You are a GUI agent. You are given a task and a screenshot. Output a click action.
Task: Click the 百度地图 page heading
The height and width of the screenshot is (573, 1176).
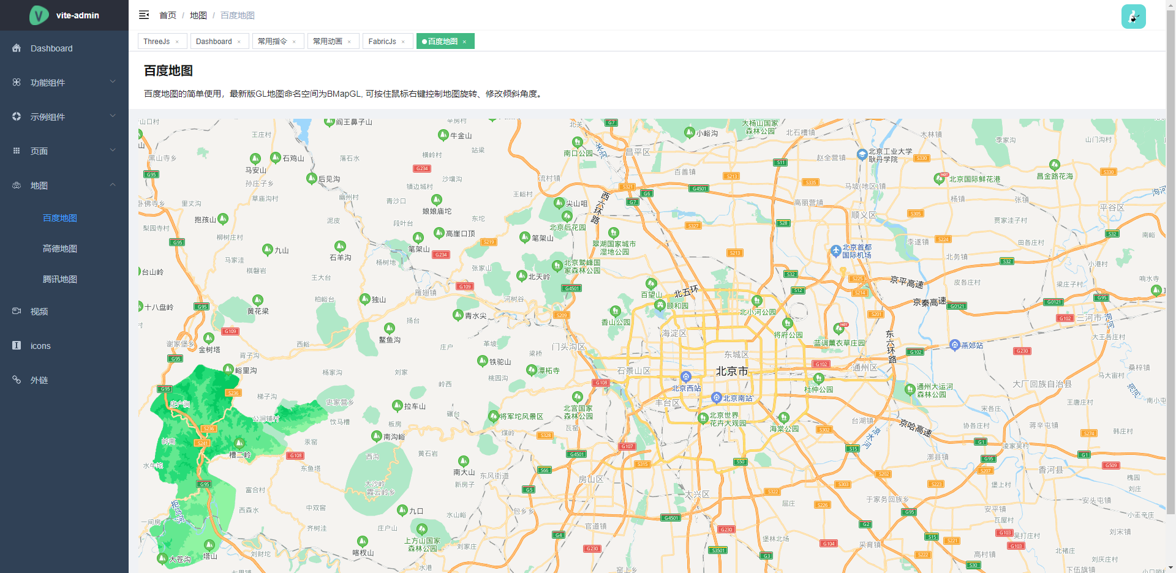(x=168, y=70)
